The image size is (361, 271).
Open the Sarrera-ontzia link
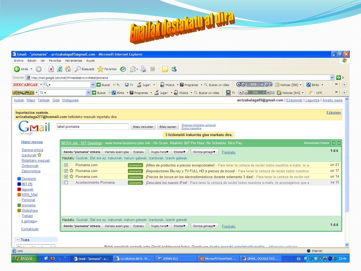click(x=32, y=150)
